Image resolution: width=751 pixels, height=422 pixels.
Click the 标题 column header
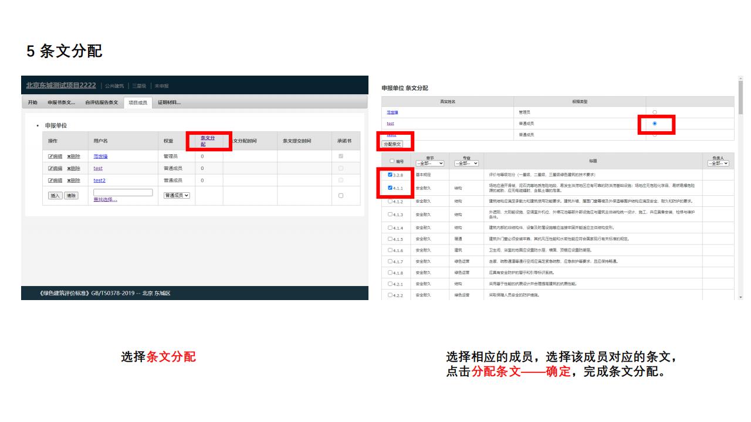tap(593, 161)
